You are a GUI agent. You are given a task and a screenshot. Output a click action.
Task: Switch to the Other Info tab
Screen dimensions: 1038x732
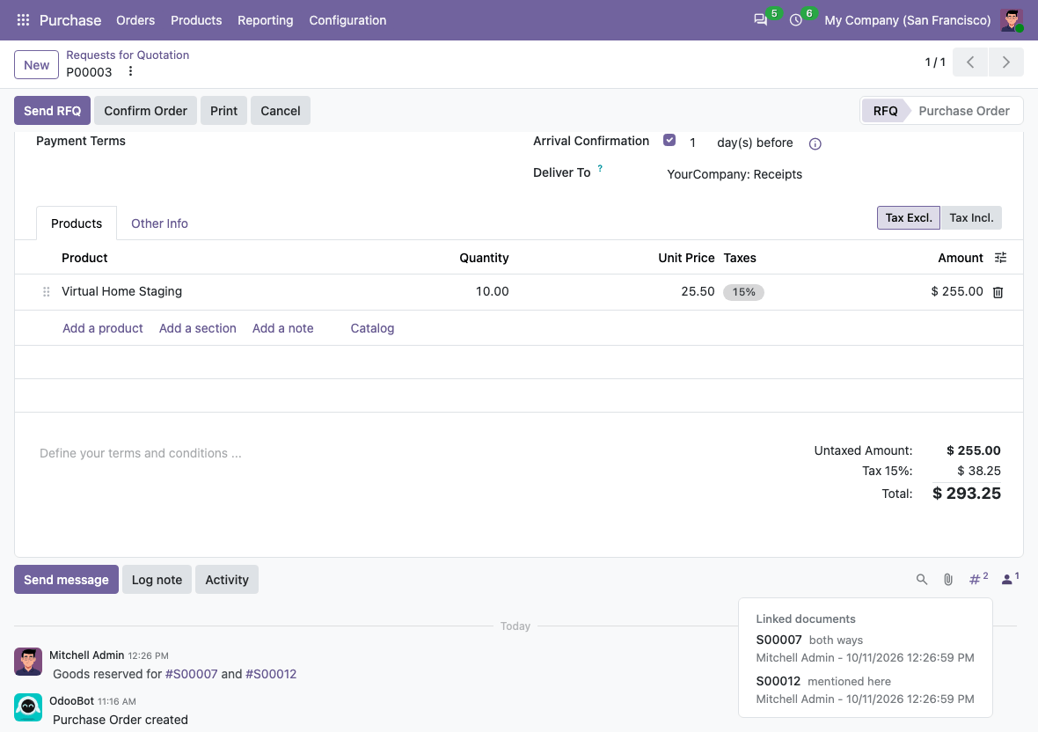point(159,223)
